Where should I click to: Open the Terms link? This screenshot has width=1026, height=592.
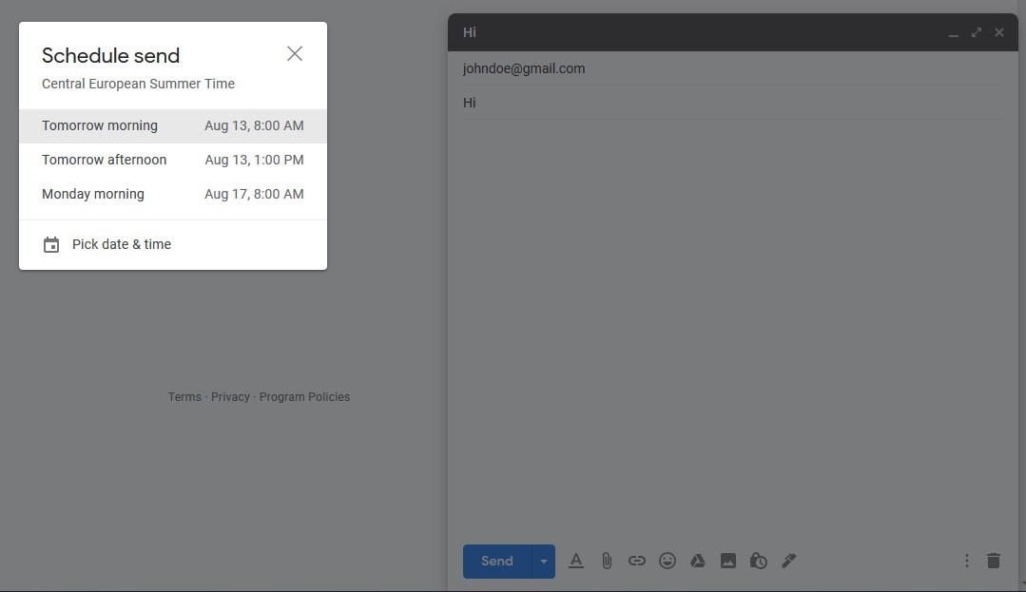tap(184, 397)
